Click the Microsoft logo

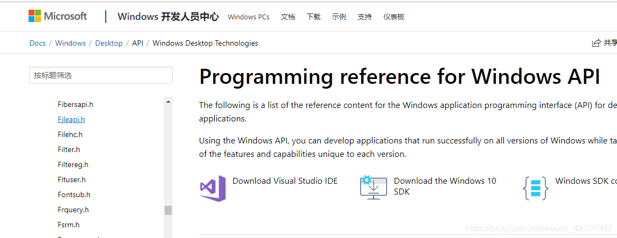(58, 16)
